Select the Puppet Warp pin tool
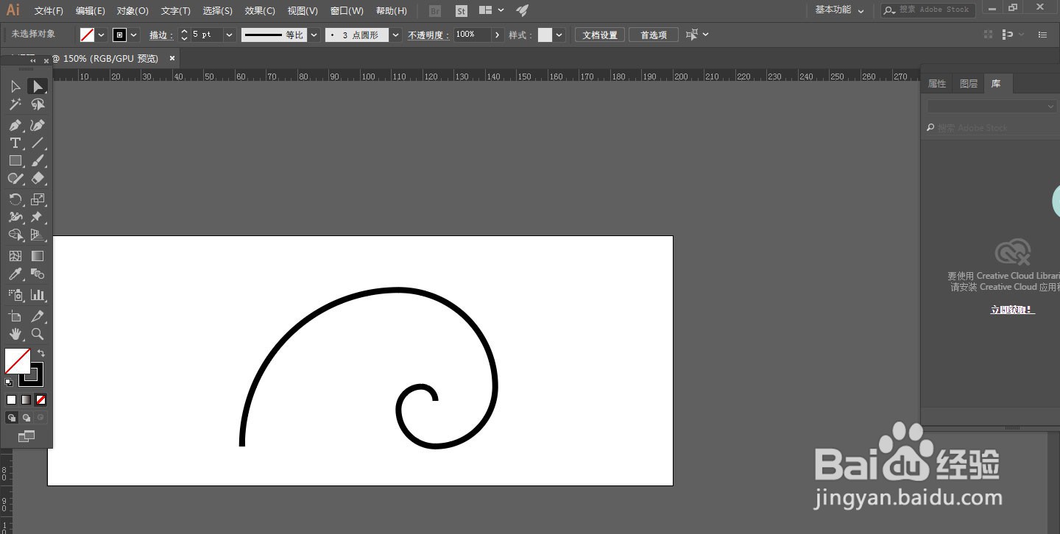Image resolution: width=1060 pixels, height=534 pixels. click(x=38, y=217)
